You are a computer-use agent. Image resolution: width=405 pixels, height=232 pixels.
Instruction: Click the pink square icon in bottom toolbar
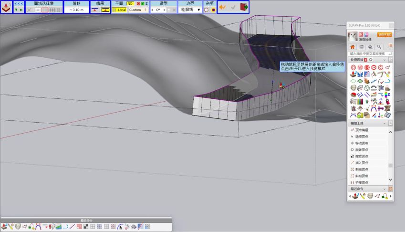pyautogui.click(x=79, y=227)
